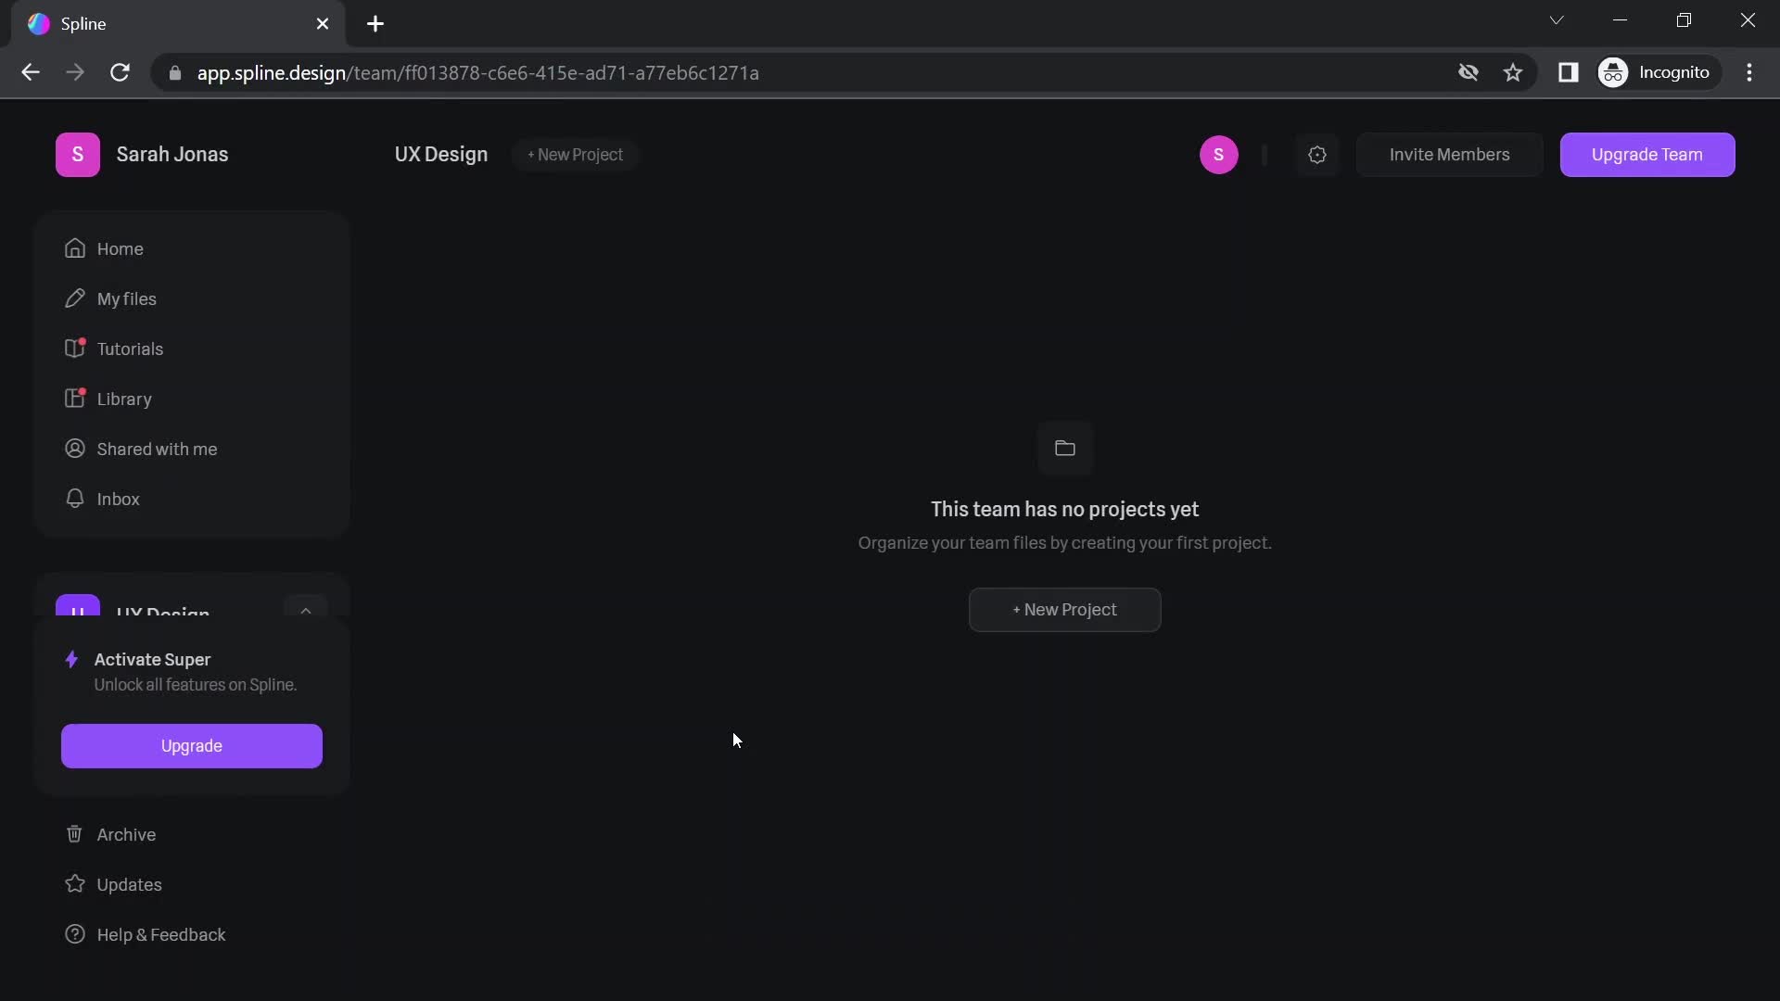Click the Updates toggle item
Image resolution: width=1780 pixels, height=1001 pixels.
coord(128,883)
